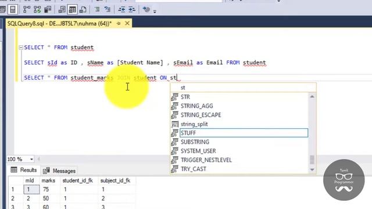Switch output to Results to Text

(x=62, y=9)
